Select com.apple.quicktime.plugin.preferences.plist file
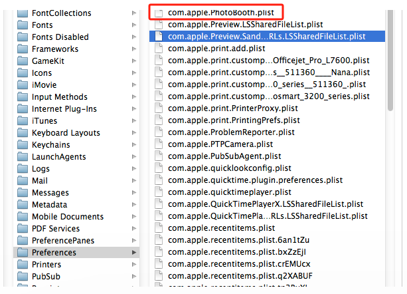Viewport: 407px width, 294px height. [255, 180]
